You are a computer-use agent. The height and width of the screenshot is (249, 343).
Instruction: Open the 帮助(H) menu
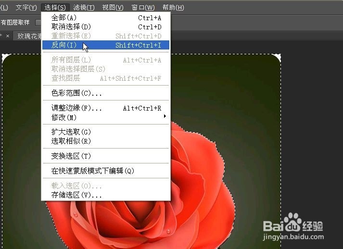173,7
